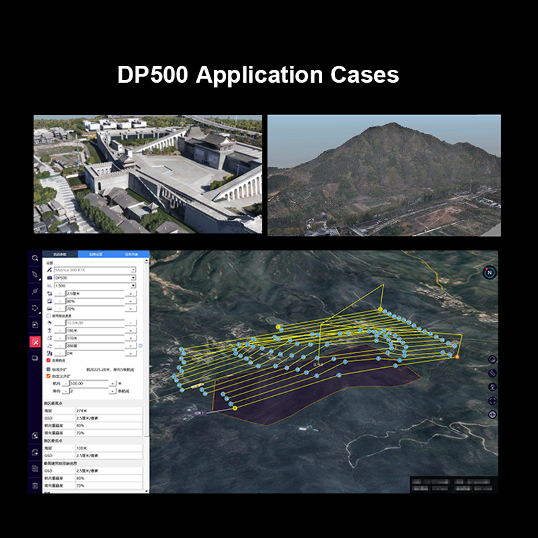Click the import file icon in sidebar
Screen dimensions: 538x538
[x=35, y=324]
